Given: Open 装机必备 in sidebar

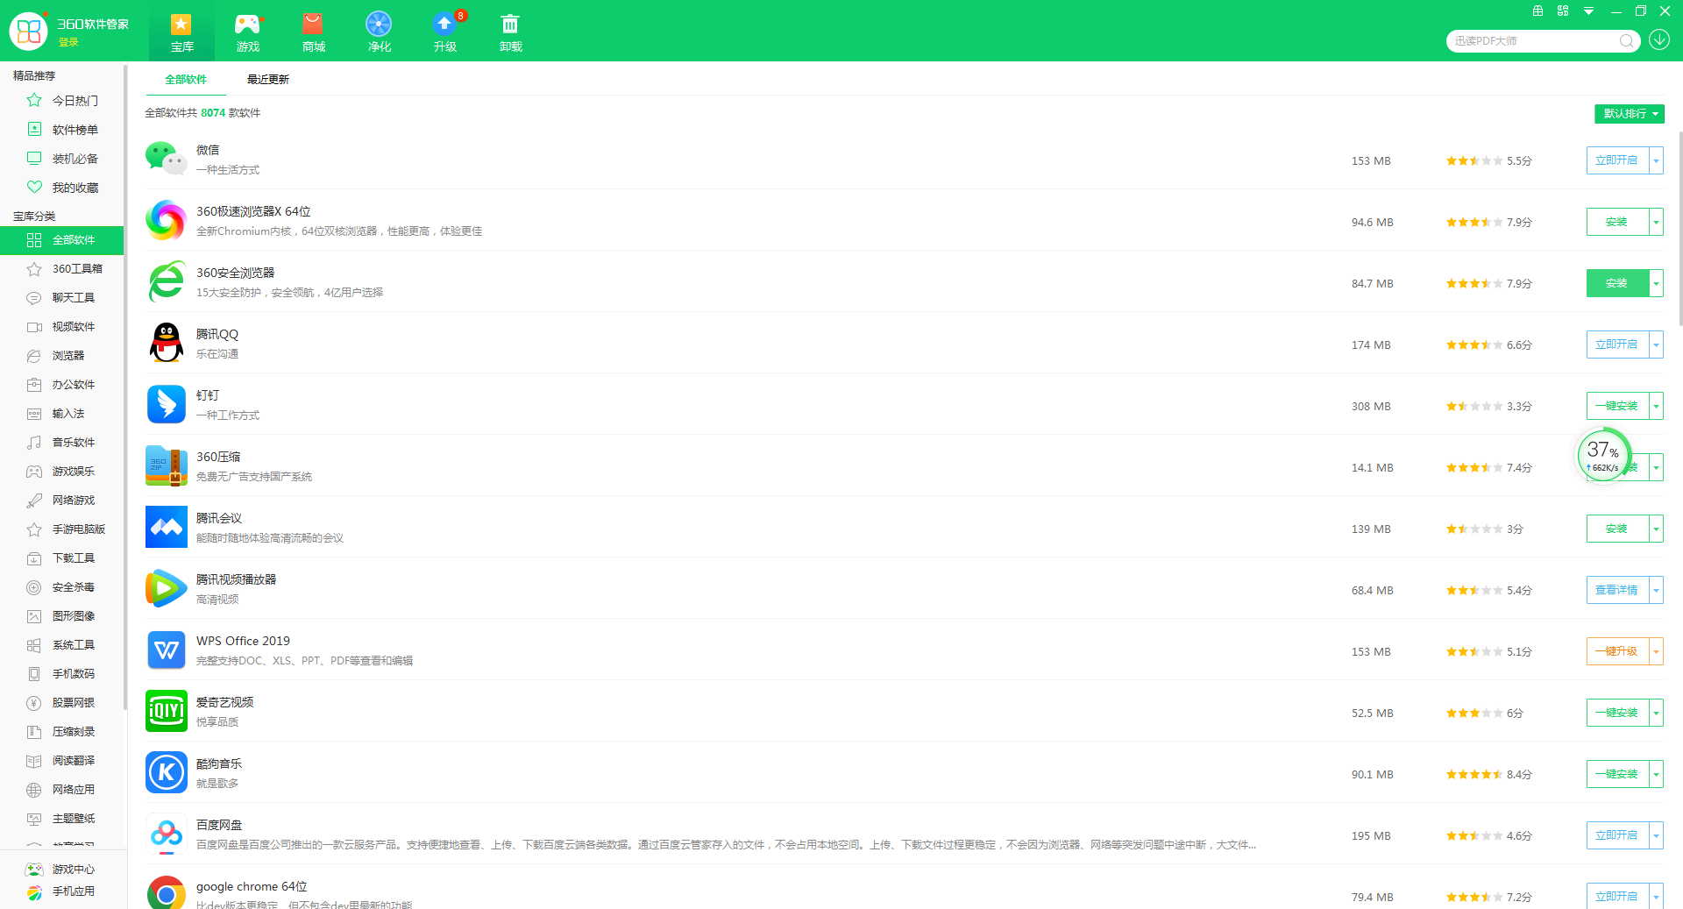Looking at the screenshot, I should (61, 159).
